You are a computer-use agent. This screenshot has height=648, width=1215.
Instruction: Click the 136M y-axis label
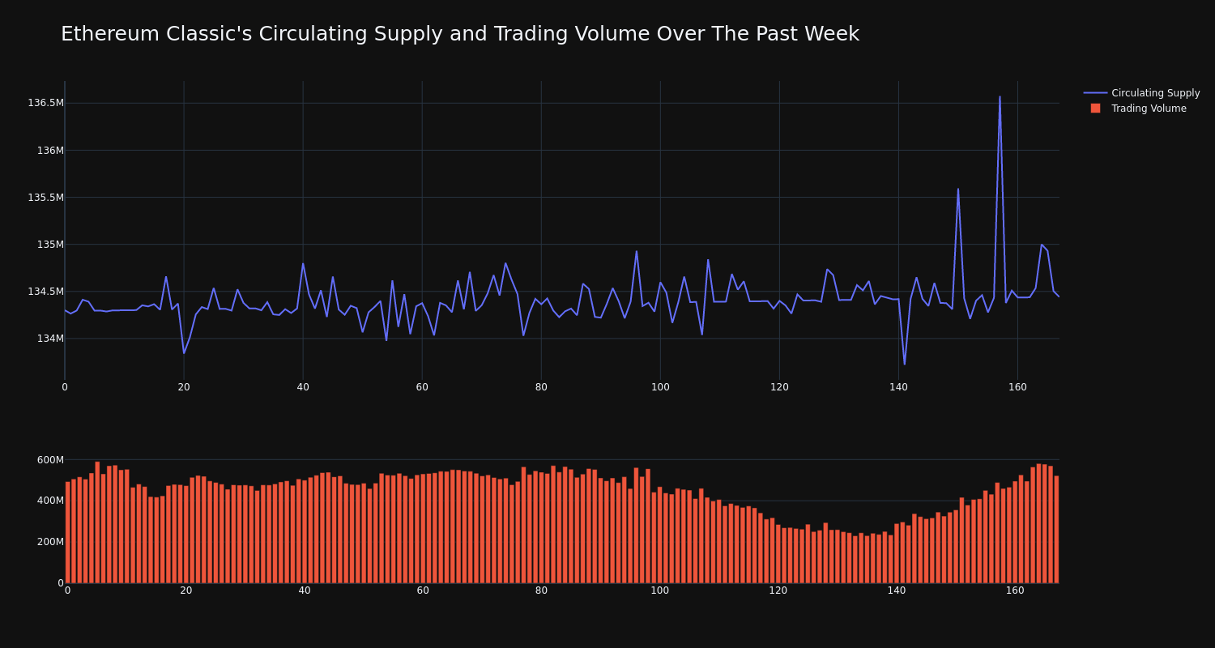point(50,150)
